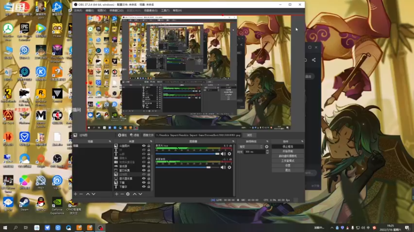Move the selected source up
Image resolution: width=414 pixels, height=232 pixels.
click(135, 194)
